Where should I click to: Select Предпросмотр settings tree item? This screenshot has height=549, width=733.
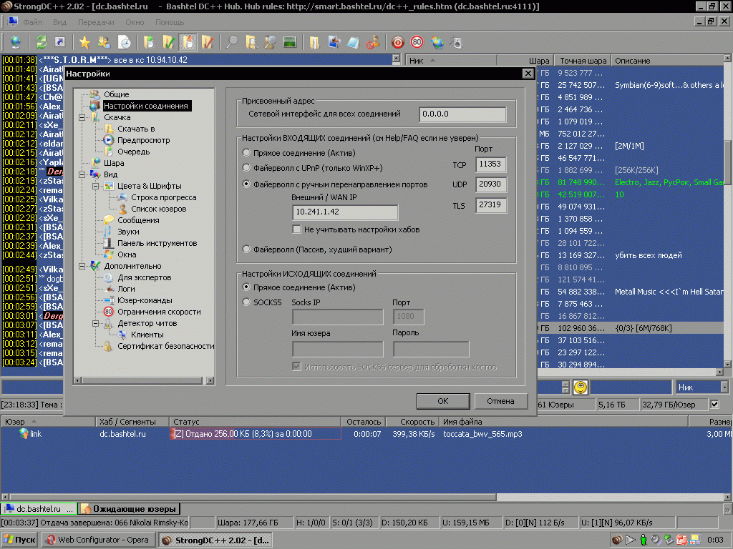(x=143, y=140)
